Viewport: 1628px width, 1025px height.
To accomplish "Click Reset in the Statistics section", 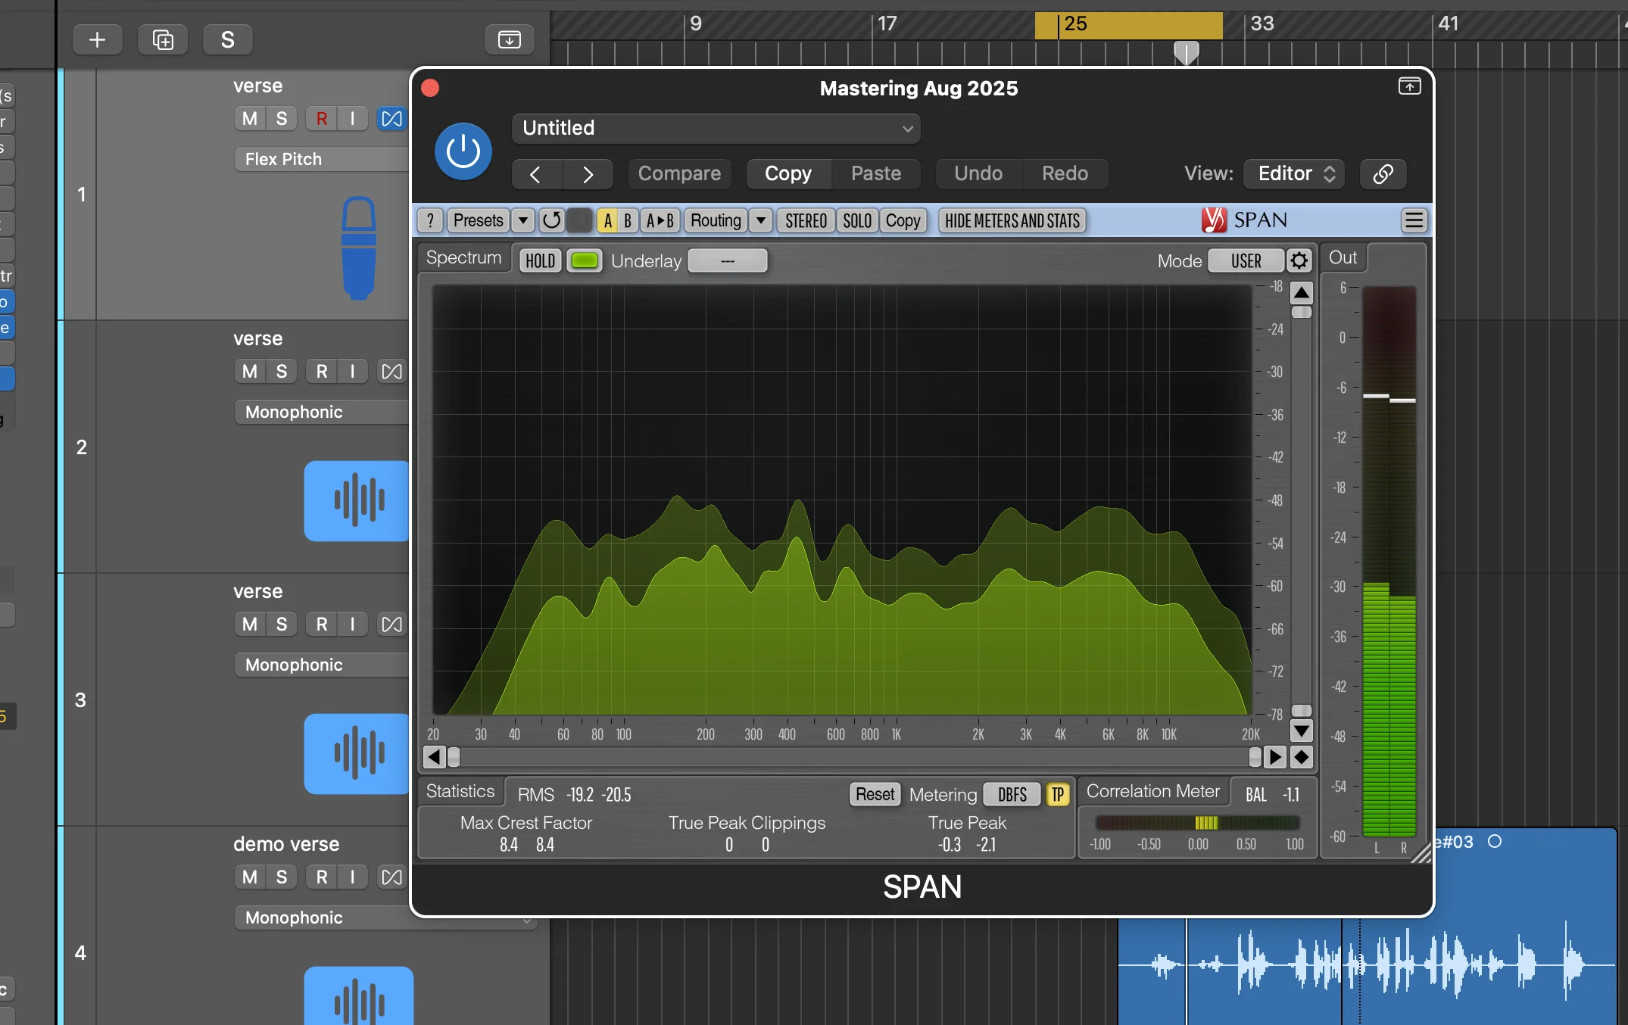I will pos(875,794).
